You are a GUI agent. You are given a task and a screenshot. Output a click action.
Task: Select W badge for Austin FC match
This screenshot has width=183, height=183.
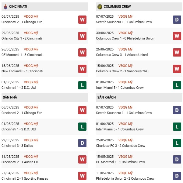tap(82, 159)
